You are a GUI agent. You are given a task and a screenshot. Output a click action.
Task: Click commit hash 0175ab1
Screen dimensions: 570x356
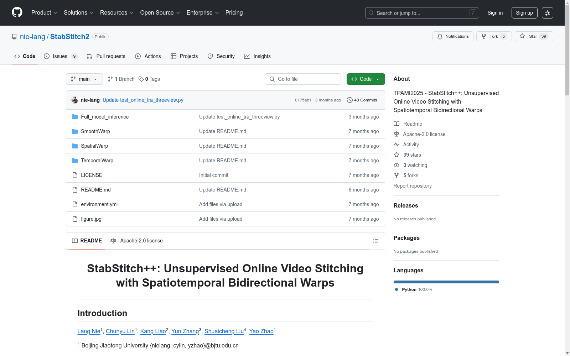coord(303,100)
